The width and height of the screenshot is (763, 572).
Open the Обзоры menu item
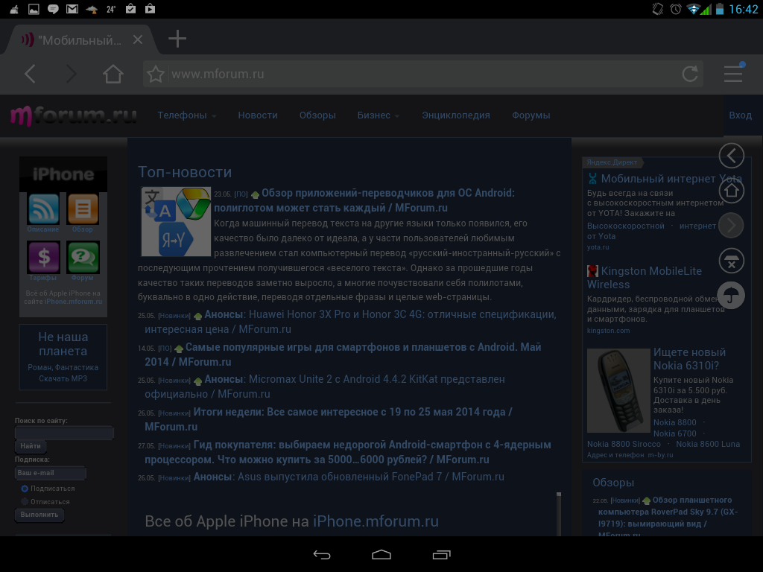pos(317,115)
